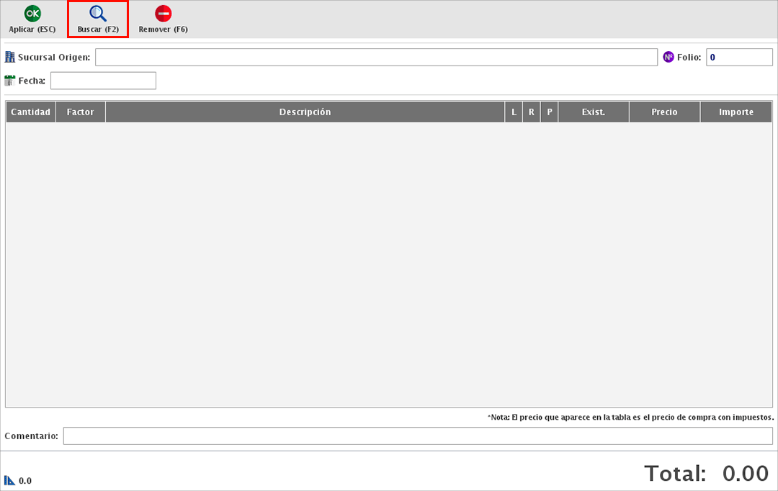Select the Factor column header

(81, 112)
